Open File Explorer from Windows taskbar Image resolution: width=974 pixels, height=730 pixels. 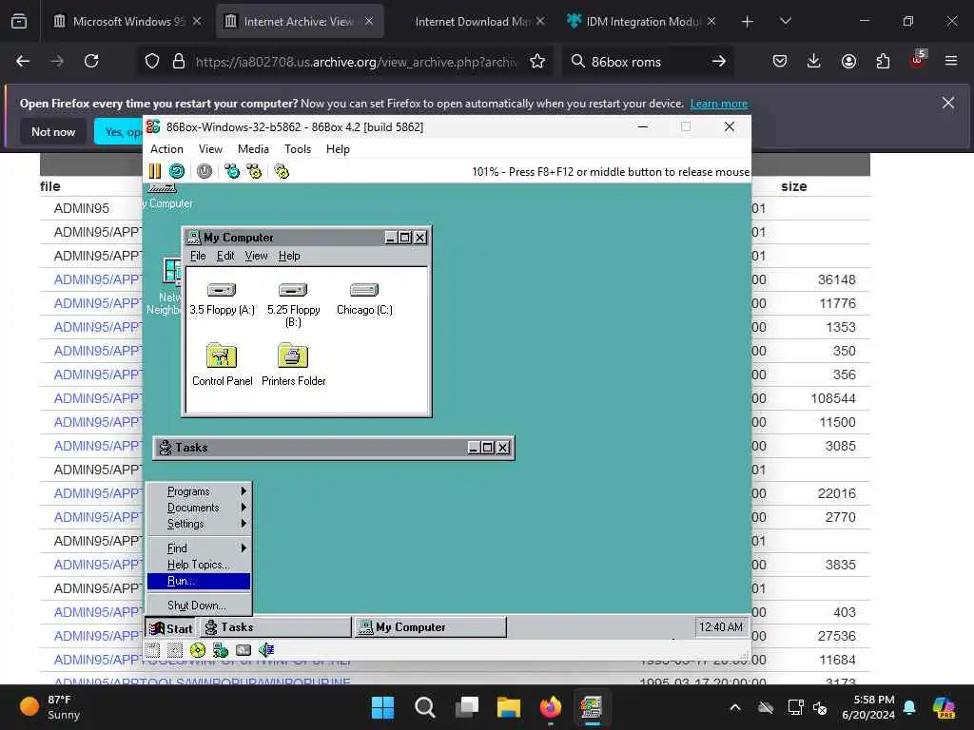click(508, 707)
